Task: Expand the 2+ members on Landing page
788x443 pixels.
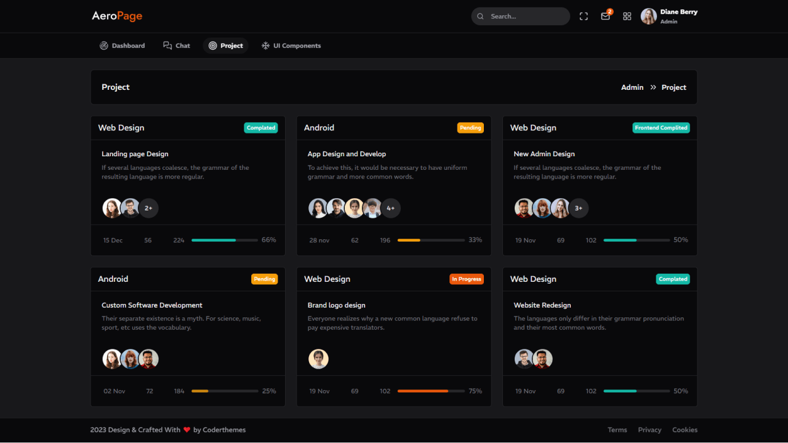Action: [148, 208]
